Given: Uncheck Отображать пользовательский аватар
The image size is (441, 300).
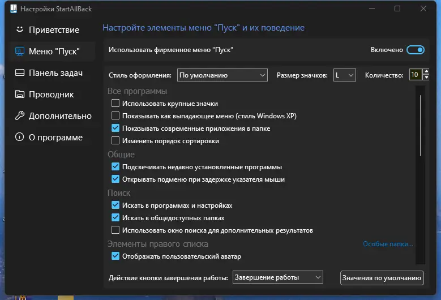Looking at the screenshot, I should click(115, 256).
